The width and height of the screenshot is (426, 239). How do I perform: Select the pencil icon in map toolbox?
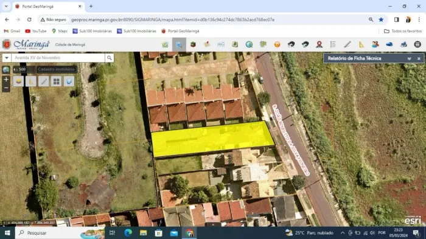click(44, 81)
